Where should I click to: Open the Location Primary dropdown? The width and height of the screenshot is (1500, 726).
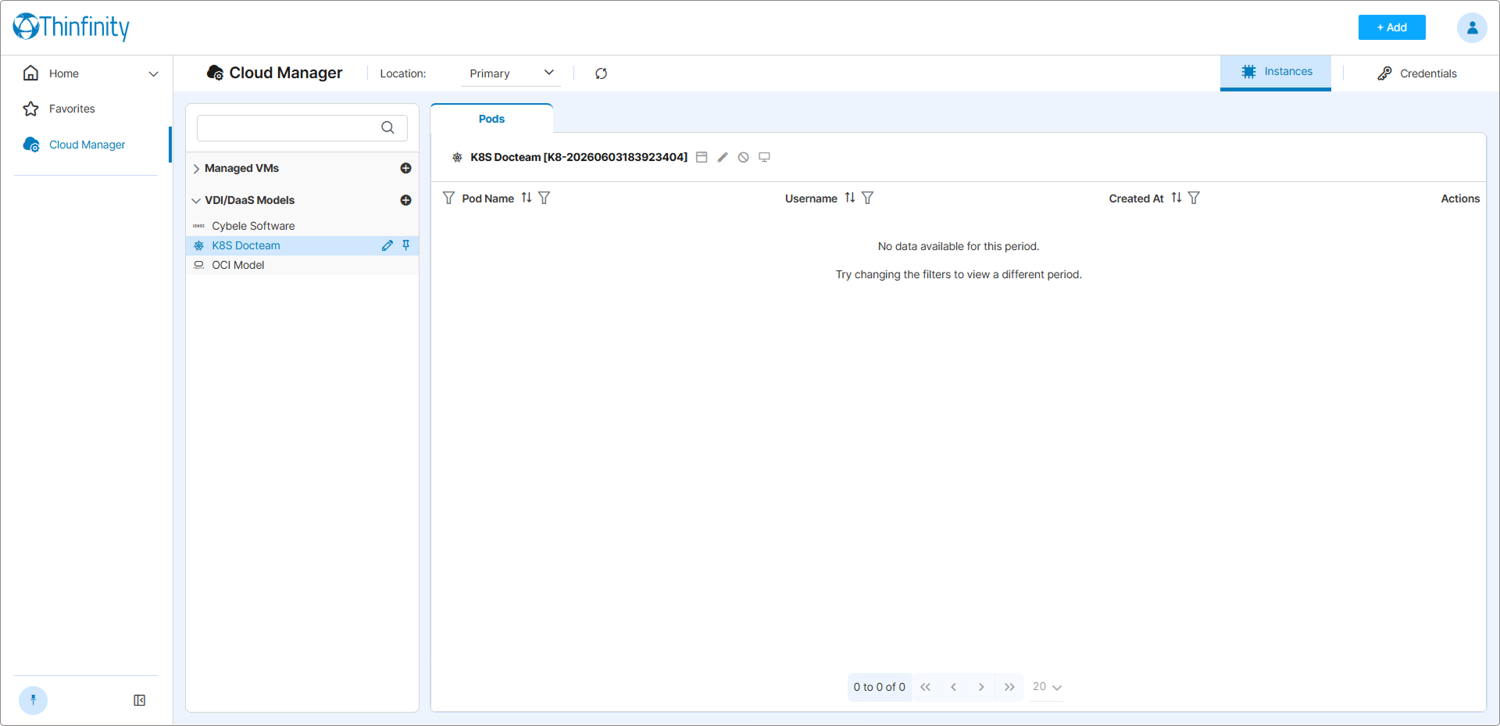click(511, 73)
